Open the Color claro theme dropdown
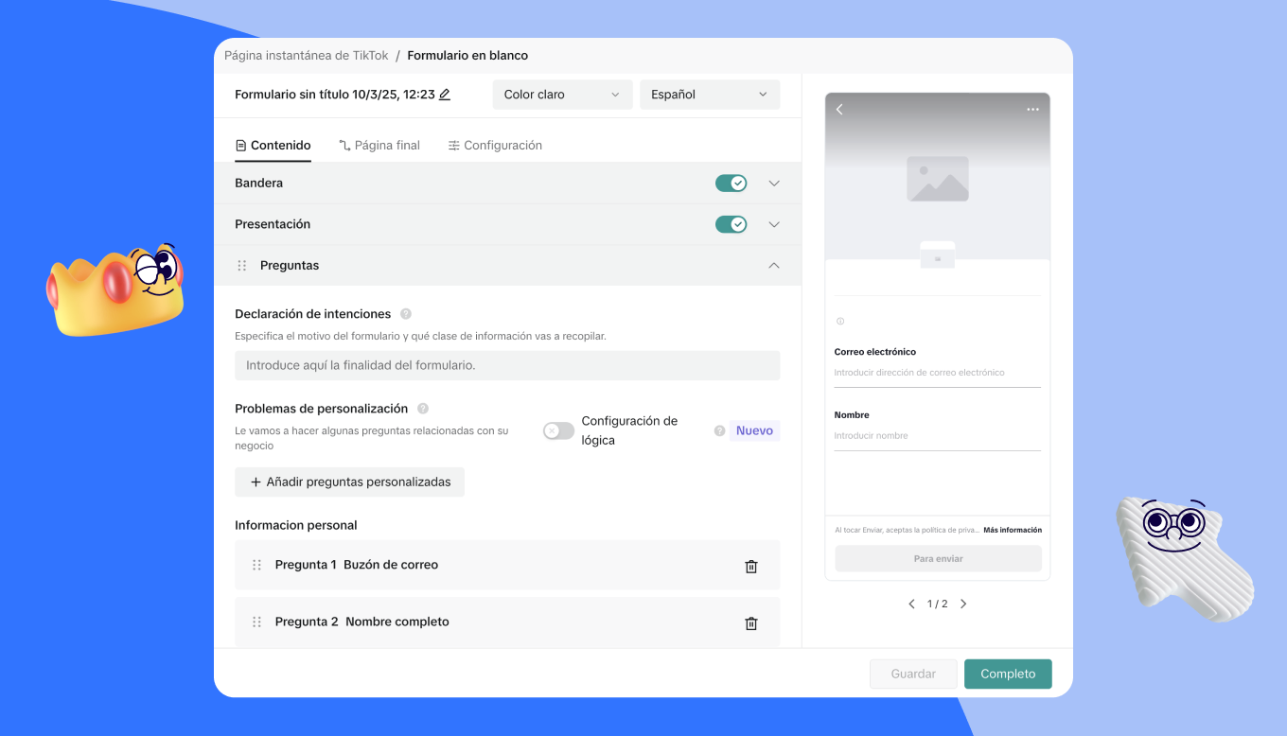The width and height of the screenshot is (1287, 736). (562, 95)
